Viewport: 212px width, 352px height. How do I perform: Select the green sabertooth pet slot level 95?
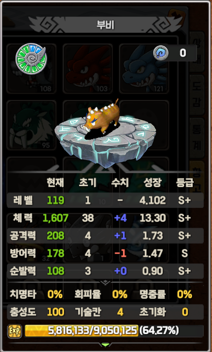[31, 125]
